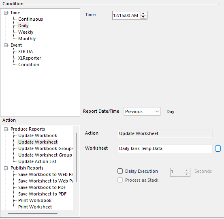Decrease time with down spinner arrow
This screenshot has height=219, width=224.
point(143,17)
